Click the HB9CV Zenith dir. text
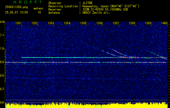The width and height of the screenshot is (170, 108). tap(96, 13)
